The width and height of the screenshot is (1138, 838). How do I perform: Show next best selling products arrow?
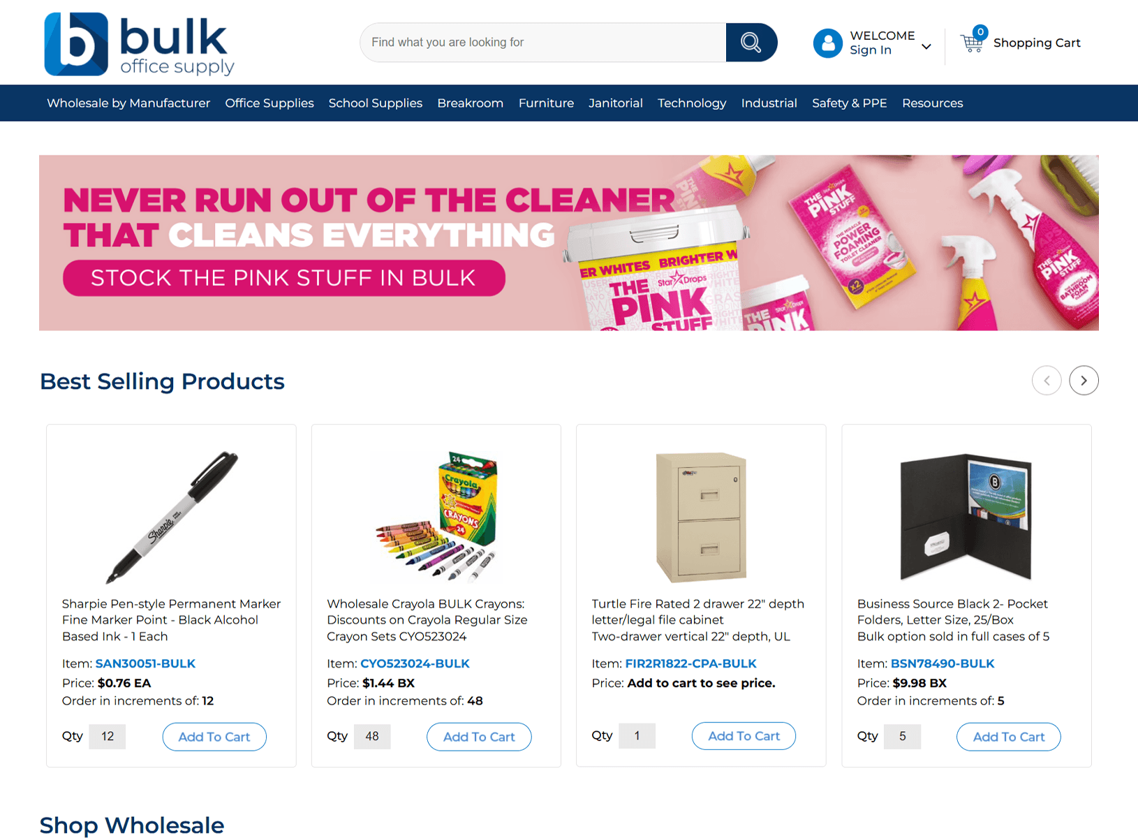1084,381
